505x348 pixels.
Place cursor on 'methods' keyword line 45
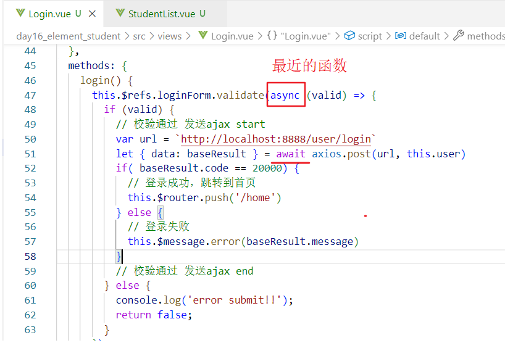point(89,65)
